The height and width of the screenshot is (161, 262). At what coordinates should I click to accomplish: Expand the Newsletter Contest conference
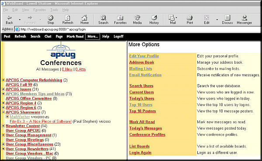click(3, 126)
